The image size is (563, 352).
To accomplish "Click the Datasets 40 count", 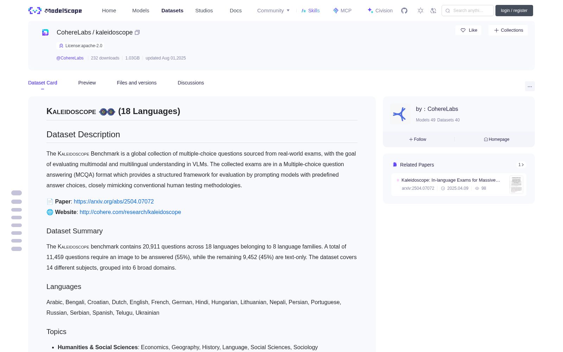I will pyautogui.click(x=448, y=120).
